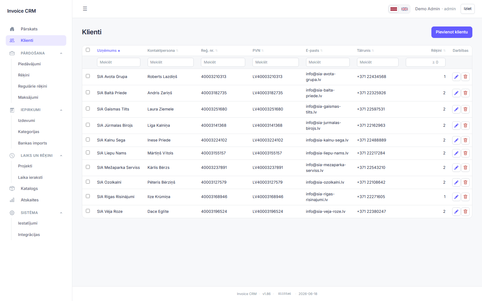Focus the Tālrunis search field

(x=378, y=62)
